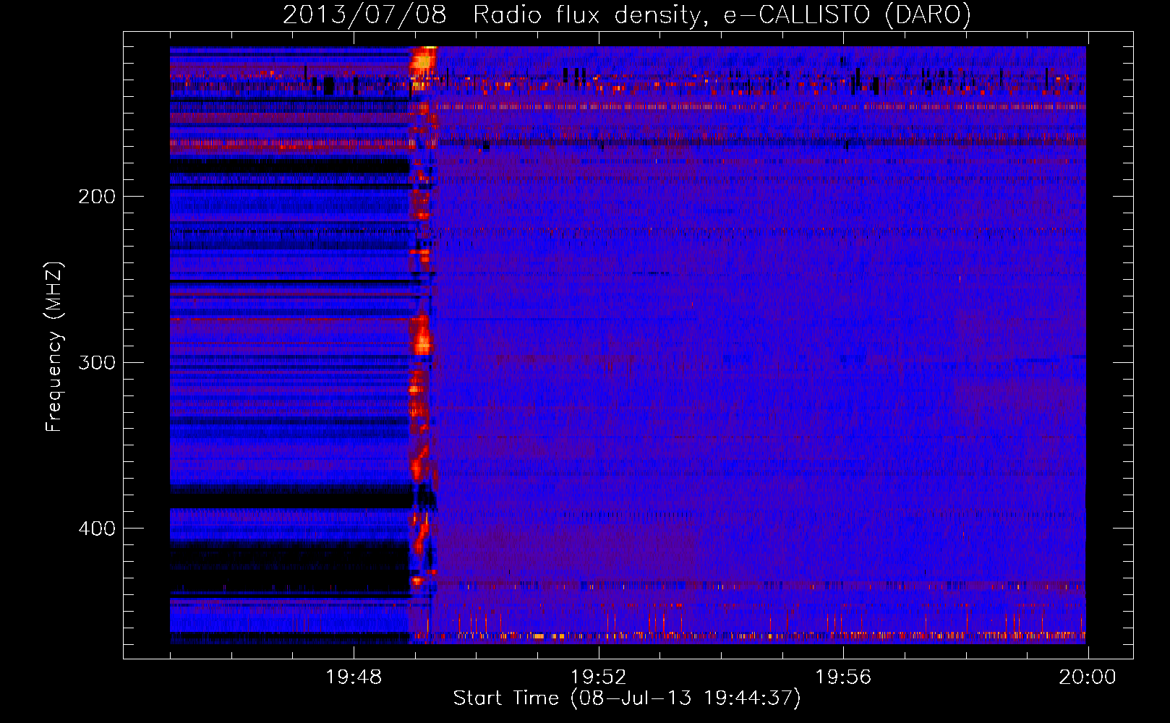Click the plot title "2013/07/08 Radio flux density, e-CALLISTO (DARO)"
The height and width of the screenshot is (723, 1170).
[627, 14]
